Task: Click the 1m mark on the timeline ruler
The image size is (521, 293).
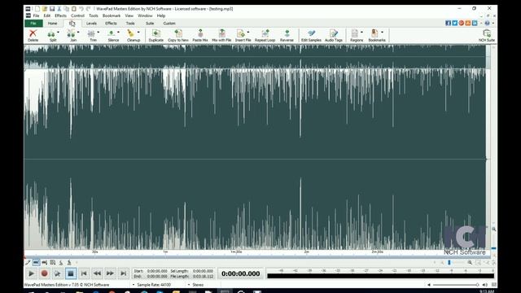Action: point(165,252)
